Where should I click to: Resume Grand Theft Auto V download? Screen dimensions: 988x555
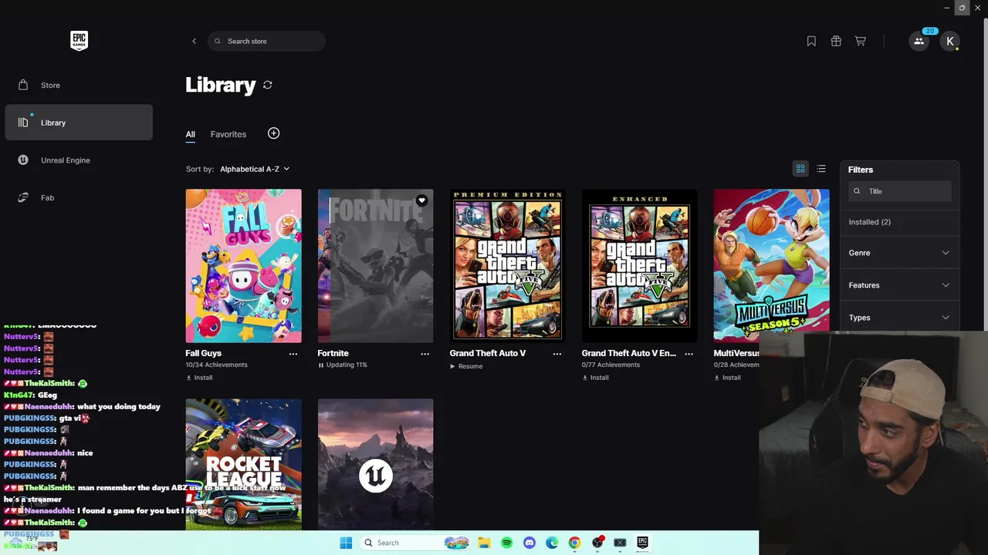[x=466, y=366]
